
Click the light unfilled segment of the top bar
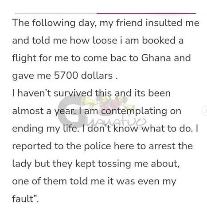[56, 13]
